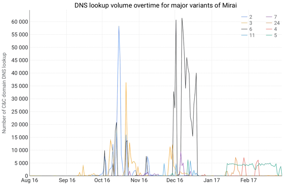Toggle variant 5 series in the legend
Viewport: 289px width, 184px height.
[272, 35]
